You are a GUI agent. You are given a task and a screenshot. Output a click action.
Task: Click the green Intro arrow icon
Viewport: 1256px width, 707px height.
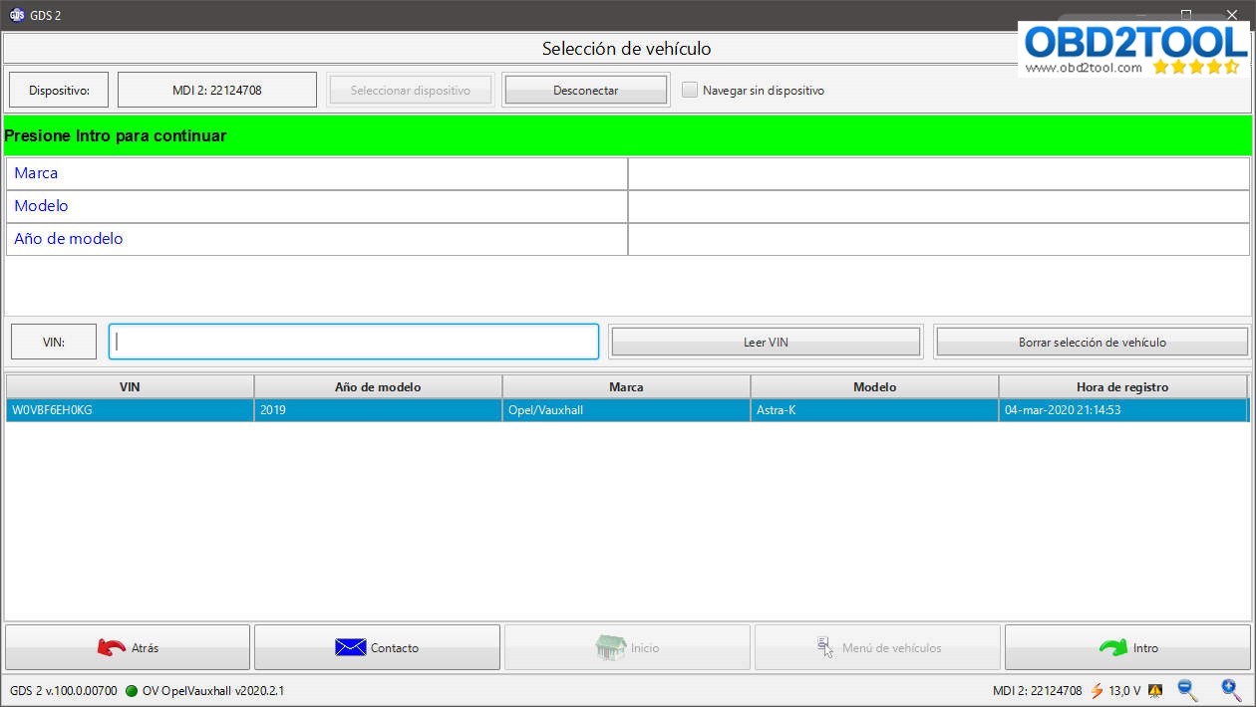[x=1113, y=647]
